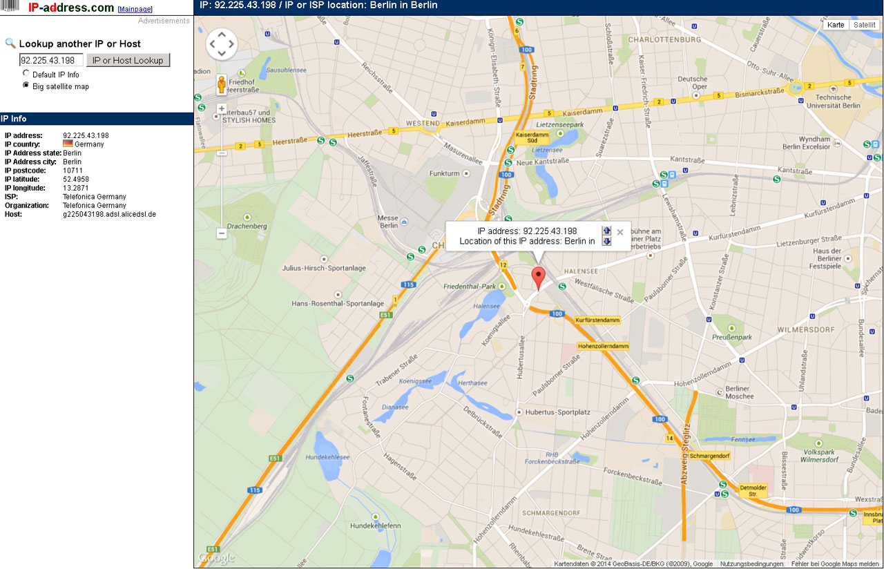
Task: Click the map zoom slider handle
Action: (x=222, y=153)
